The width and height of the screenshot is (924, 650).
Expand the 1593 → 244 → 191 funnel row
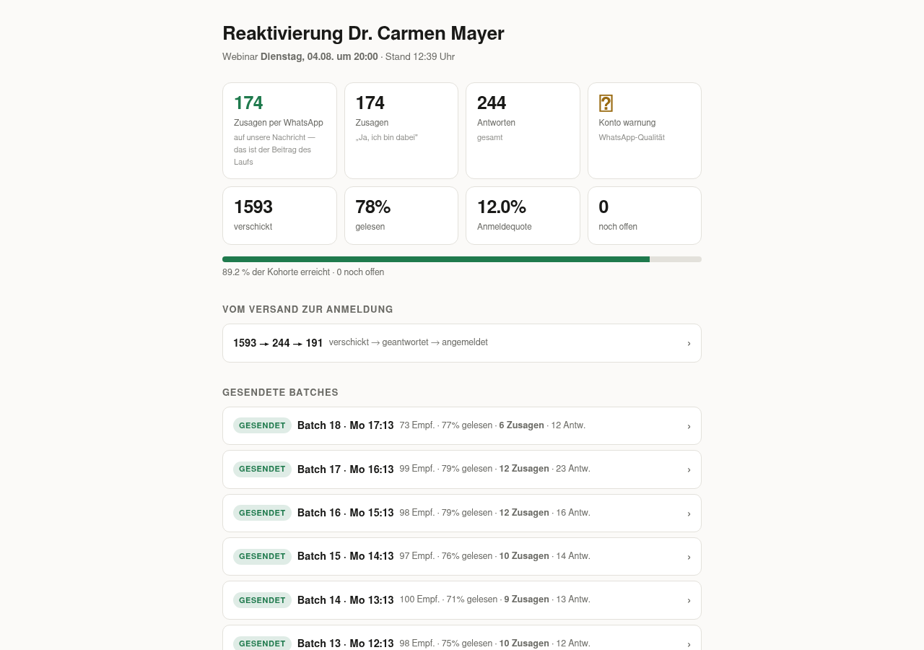click(462, 343)
